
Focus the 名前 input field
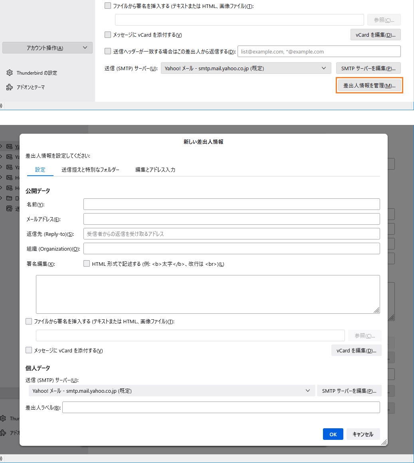232,204
